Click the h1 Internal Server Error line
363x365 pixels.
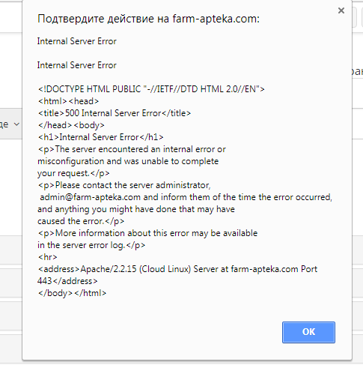coord(101,137)
